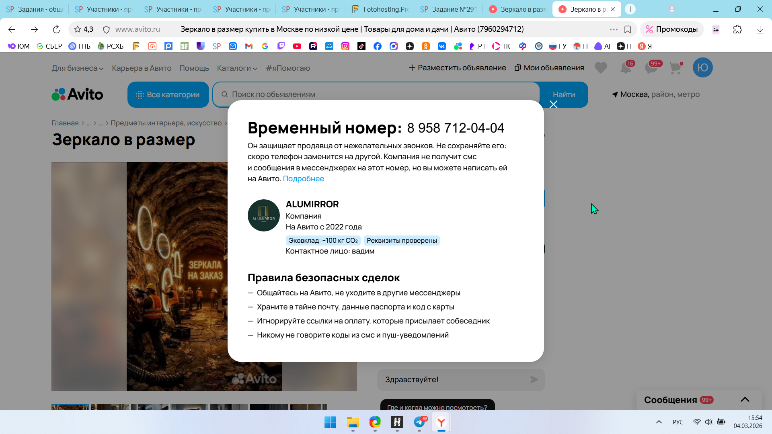Open system tray hidden icons chevron

coord(659,422)
